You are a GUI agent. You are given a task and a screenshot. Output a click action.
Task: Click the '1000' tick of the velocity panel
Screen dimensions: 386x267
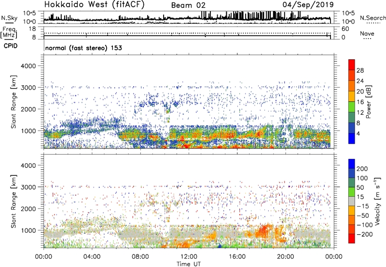28,230
